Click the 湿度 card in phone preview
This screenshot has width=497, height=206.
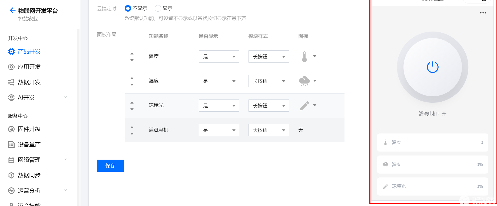(433, 164)
